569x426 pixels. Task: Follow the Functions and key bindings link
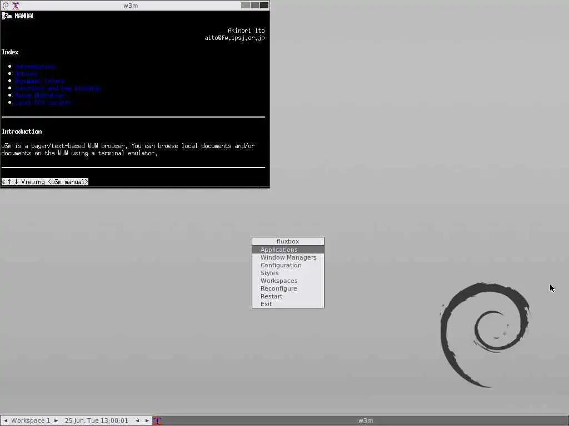(58, 88)
